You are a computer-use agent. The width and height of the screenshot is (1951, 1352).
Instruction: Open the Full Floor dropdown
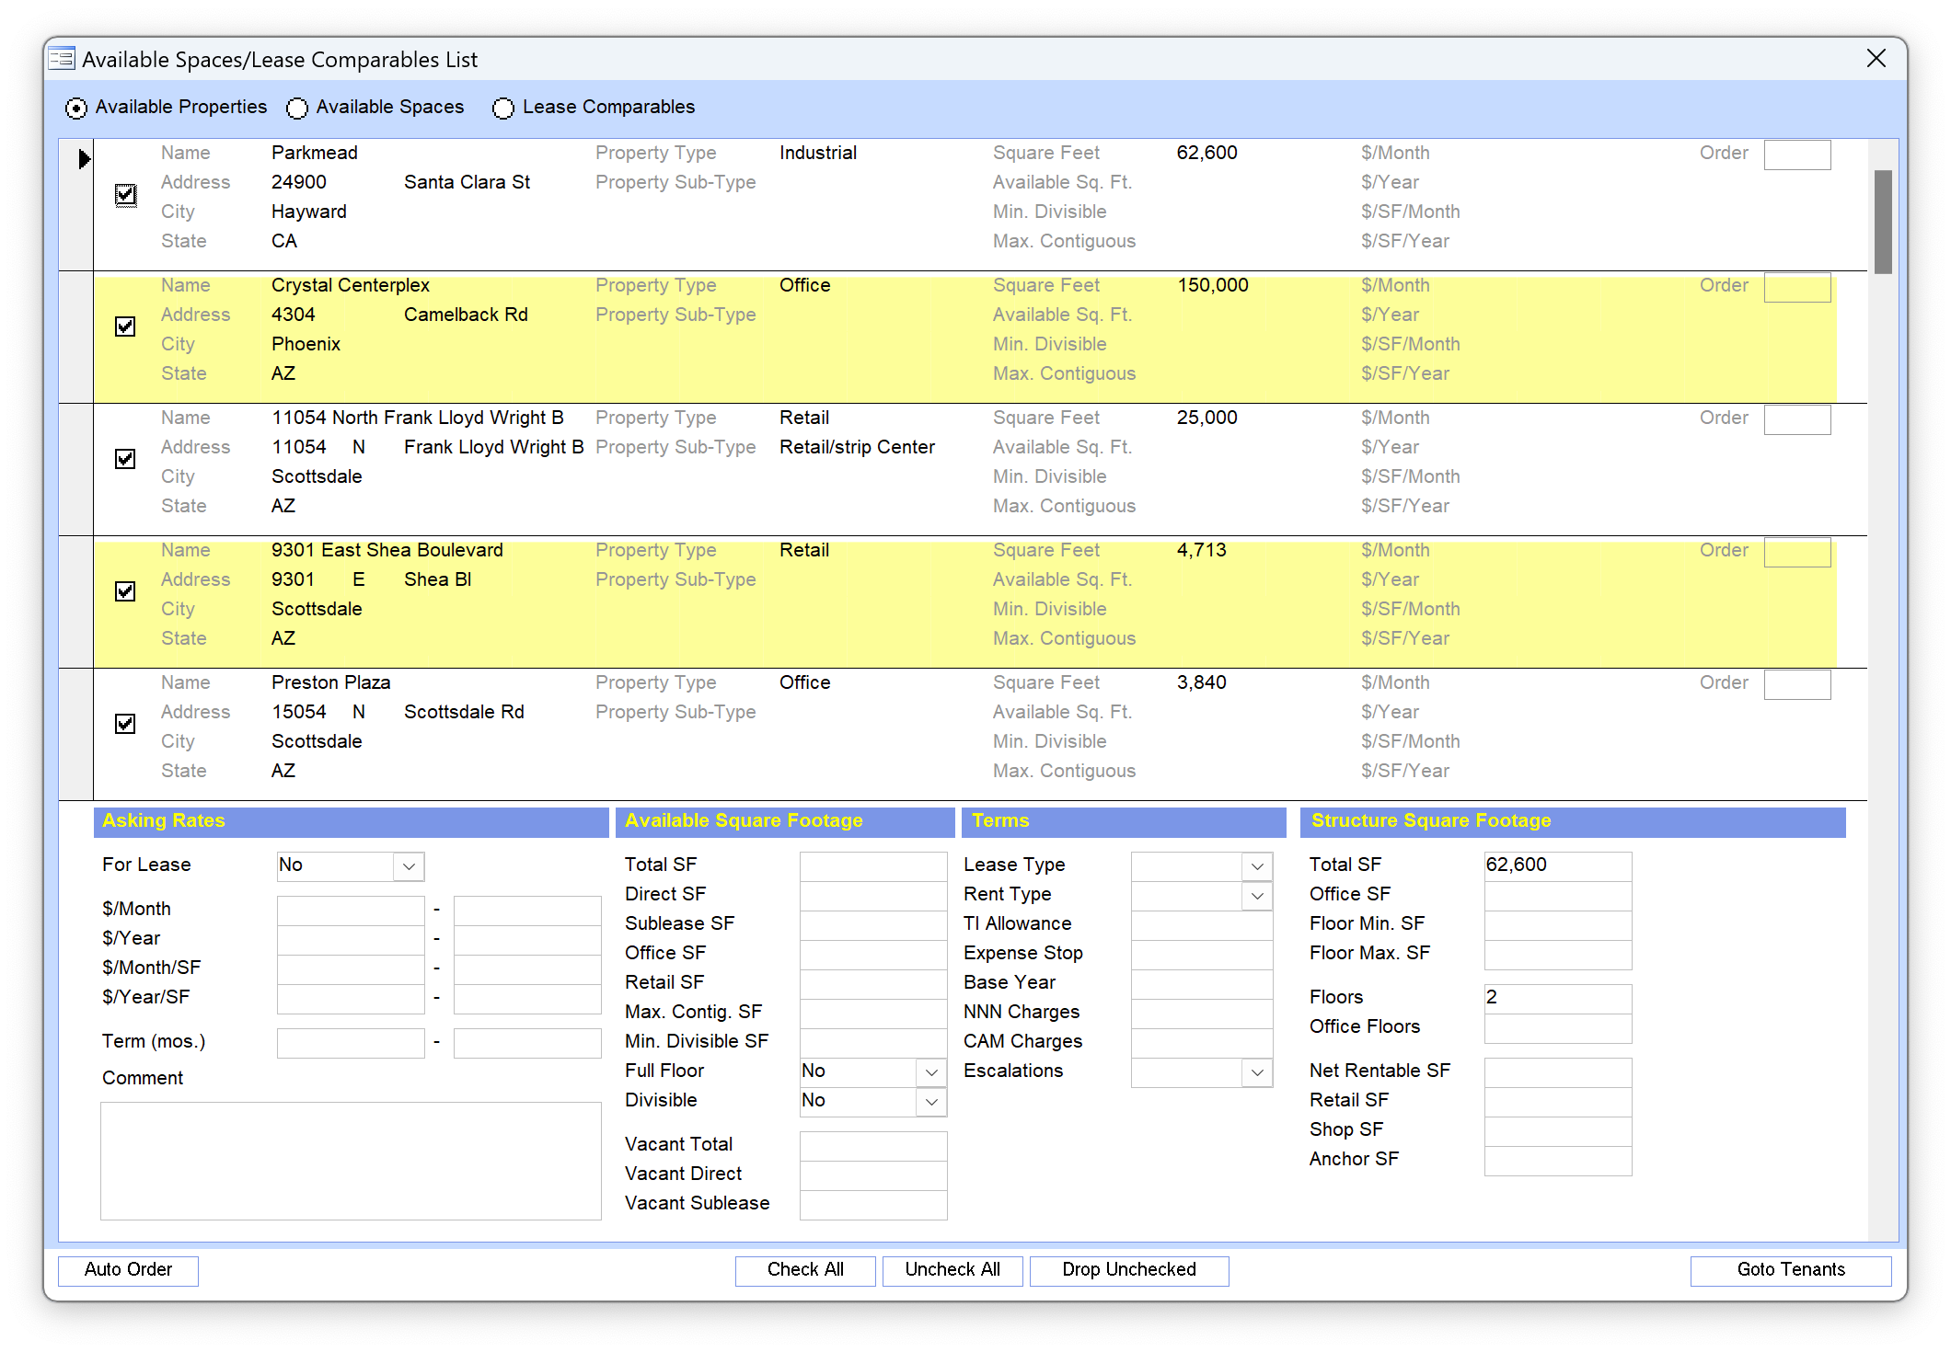(x=931, y=1071)
